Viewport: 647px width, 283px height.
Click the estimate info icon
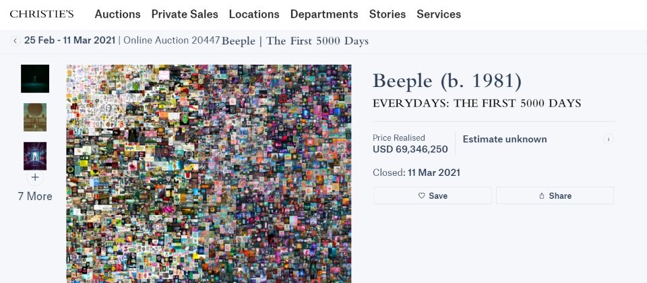(x=609, y=139)
